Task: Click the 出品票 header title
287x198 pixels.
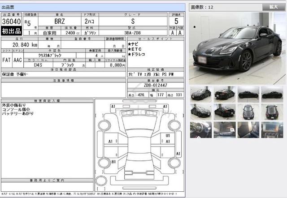Action: point(8,7)
